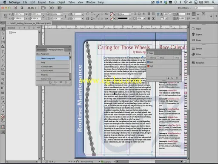Open shear angle dropdown
Screen dimensions: 218x164
point(83,18)
